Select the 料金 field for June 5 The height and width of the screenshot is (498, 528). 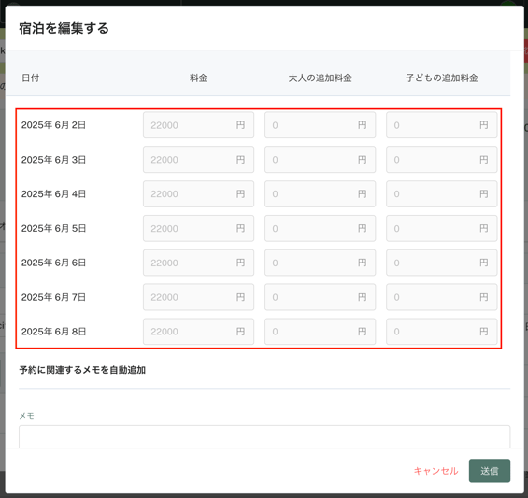click(198, 228)
